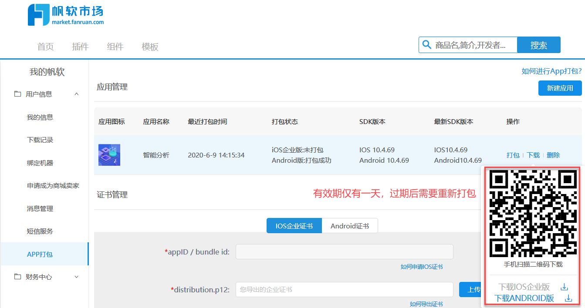Viewport: 585px width, 308px height.
Task: Click the 打包状态 column header
Action: click(285, 121)
